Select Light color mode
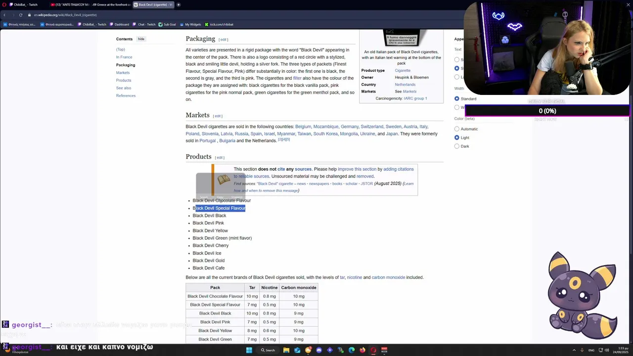The image size is (633, 356). (x=456, y=137)
